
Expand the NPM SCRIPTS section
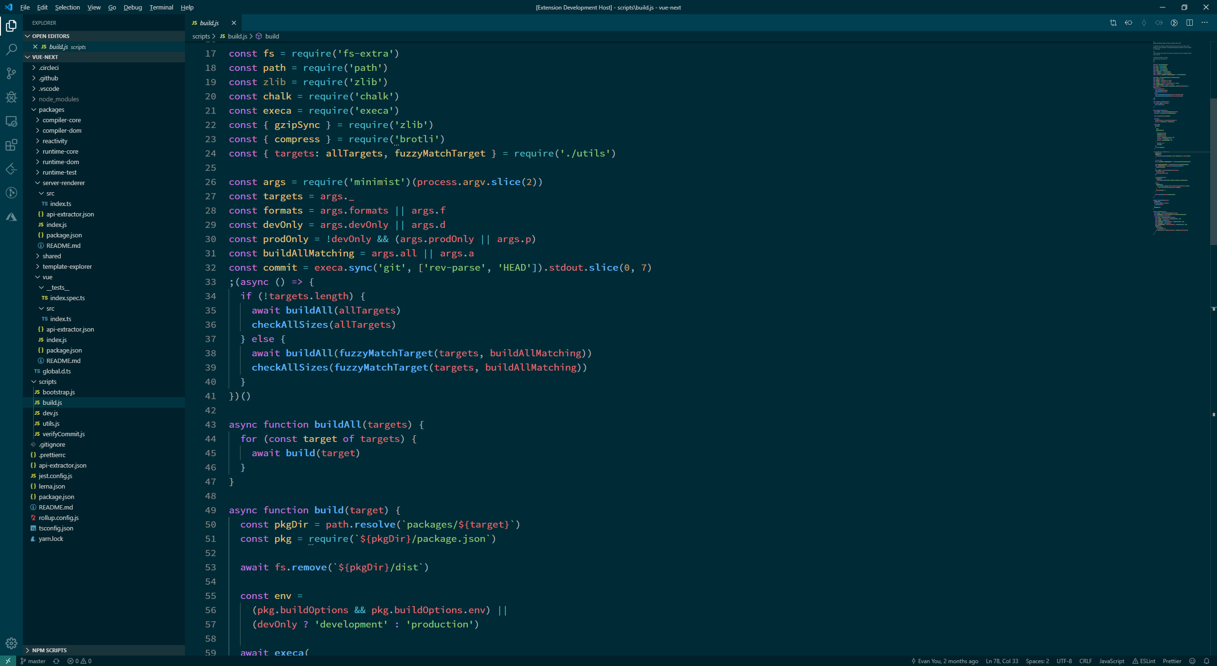[x=49, y=650]
